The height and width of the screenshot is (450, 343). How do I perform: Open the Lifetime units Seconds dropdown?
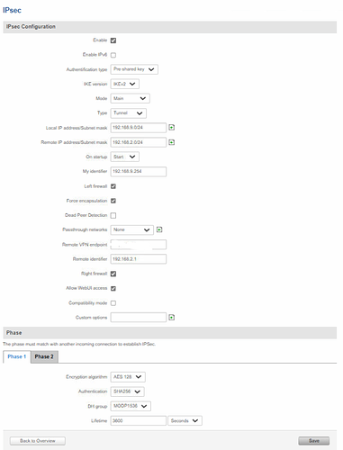coord(185,420)
